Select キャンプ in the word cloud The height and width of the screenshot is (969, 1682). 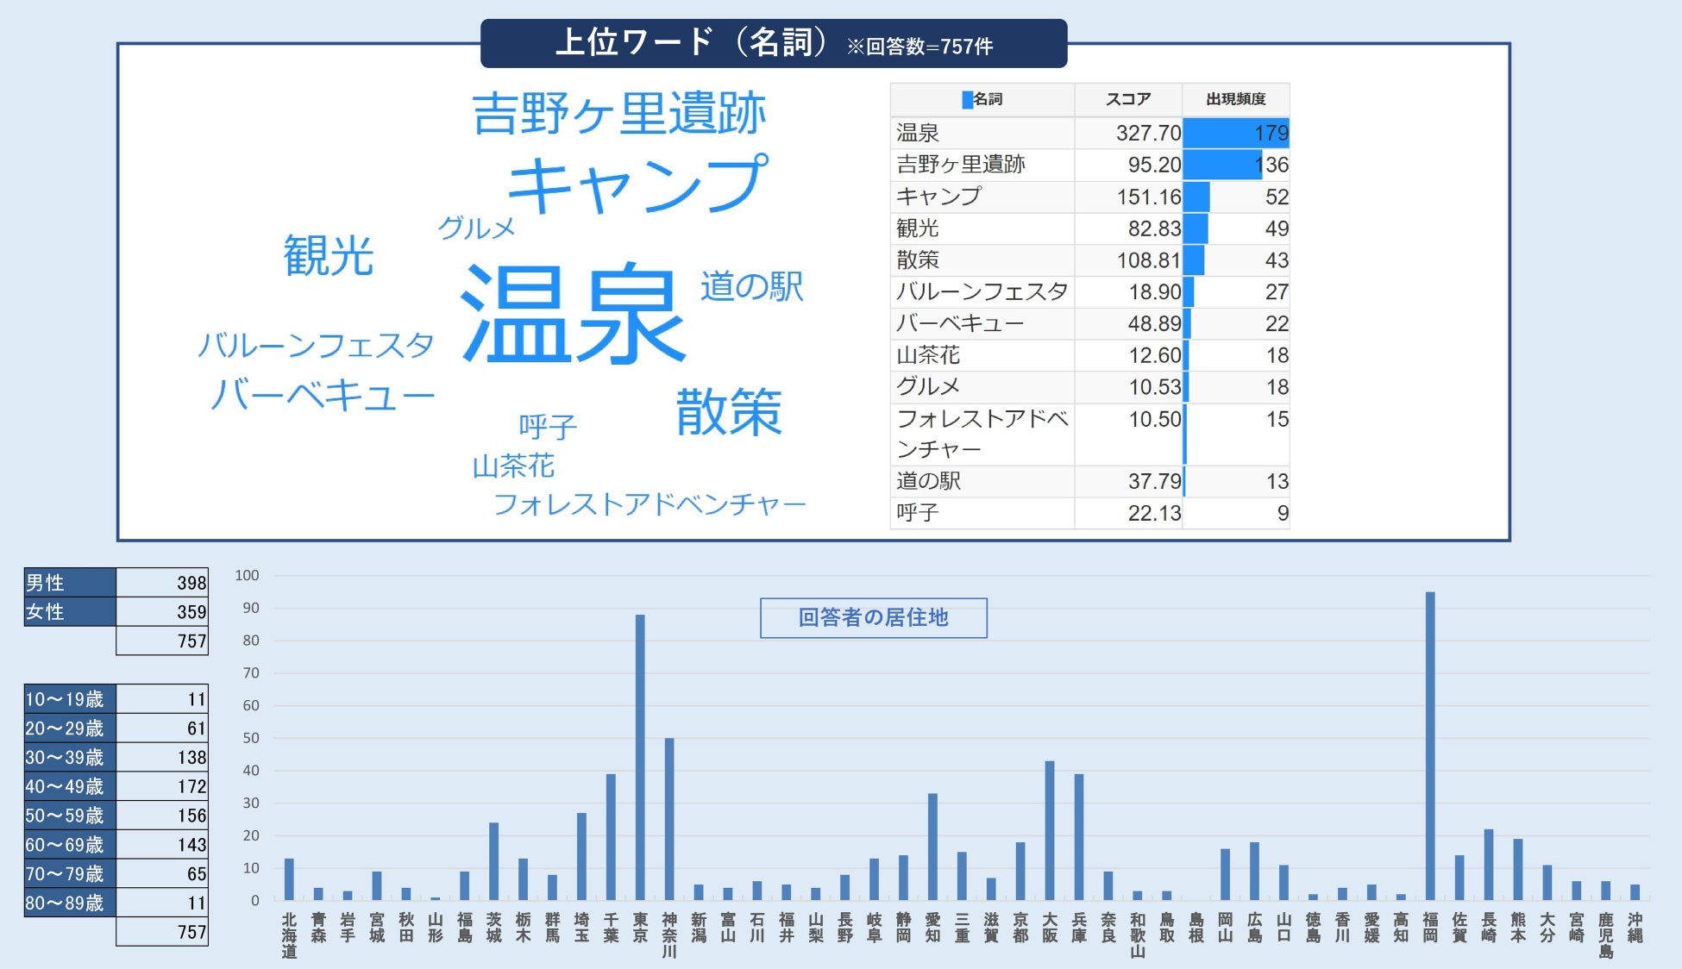(637, 184)
